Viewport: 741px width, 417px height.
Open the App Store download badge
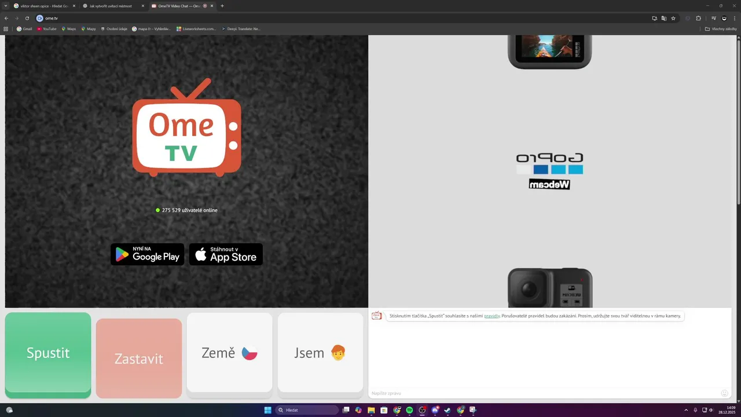click(226, 254)
